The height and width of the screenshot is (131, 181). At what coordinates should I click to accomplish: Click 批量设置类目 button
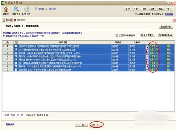pyautogui.click(x=147, y=35)
